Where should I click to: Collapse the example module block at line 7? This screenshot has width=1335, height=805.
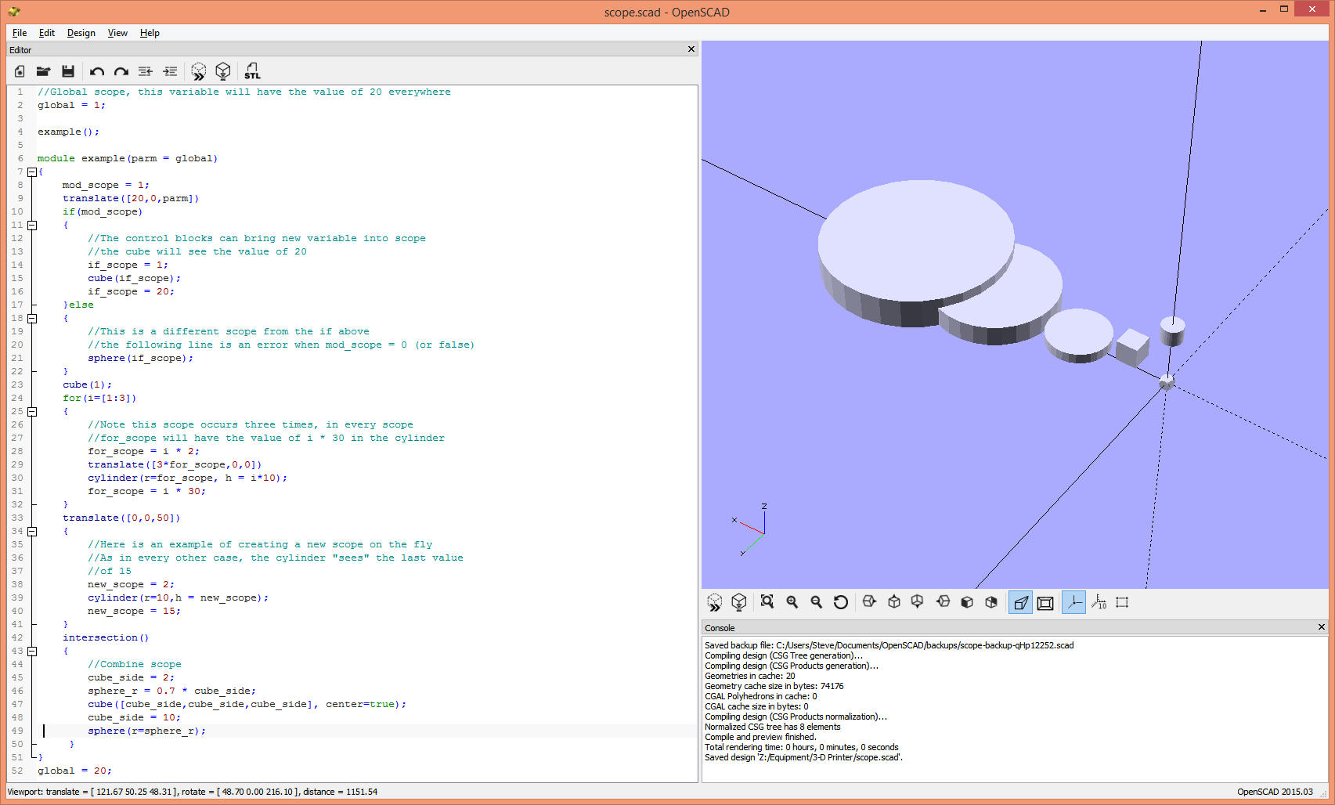(31, 171)
